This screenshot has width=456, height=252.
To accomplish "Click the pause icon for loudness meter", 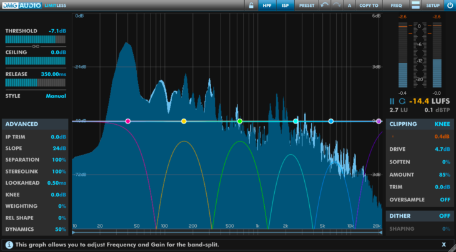I will point(392,101).
